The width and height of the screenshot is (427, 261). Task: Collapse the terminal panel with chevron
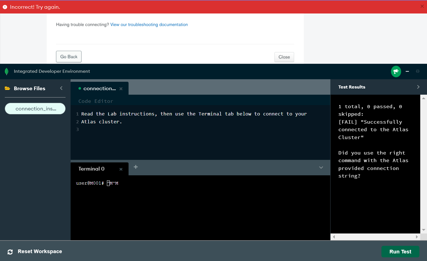click(321, 167)
